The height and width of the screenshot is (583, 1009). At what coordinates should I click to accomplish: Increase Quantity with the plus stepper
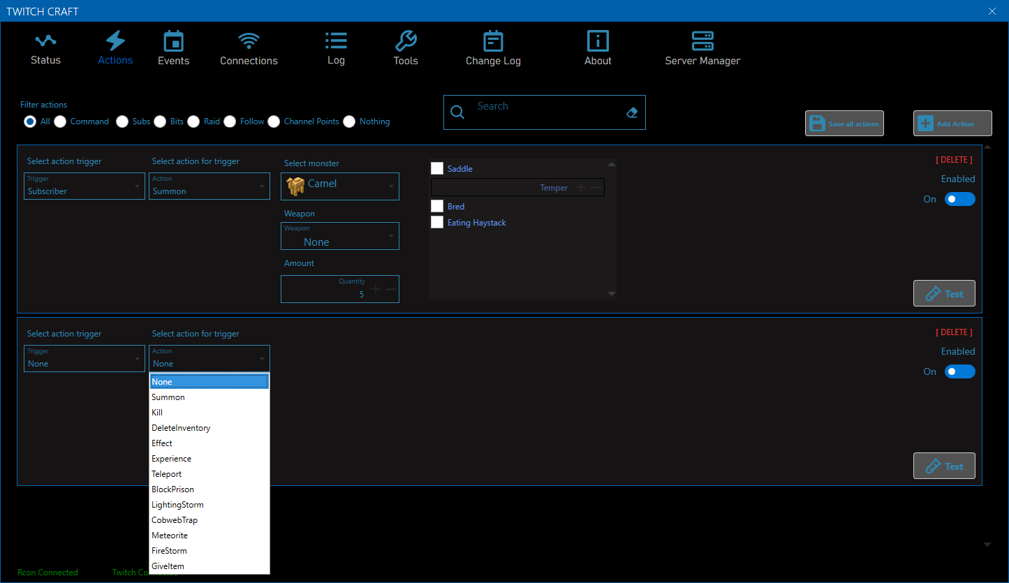coord(376,289)
